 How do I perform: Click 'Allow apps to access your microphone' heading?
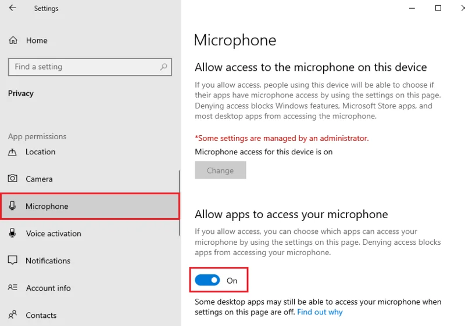(291, 214)
